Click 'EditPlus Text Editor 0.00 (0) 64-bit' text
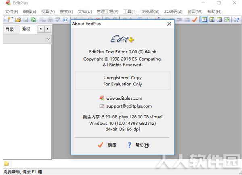Screen dimensions: 242x175 123,52
